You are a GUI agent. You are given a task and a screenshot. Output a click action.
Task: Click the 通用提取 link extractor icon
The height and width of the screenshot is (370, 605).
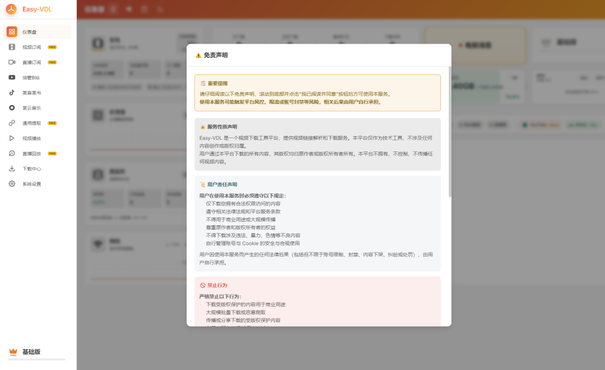click(11, 123)
